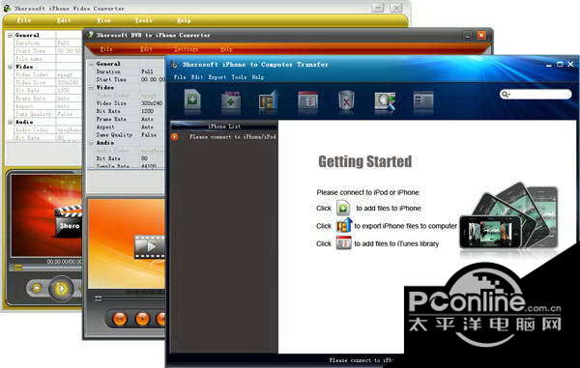Click the add folder toolbar icon

[231, 99]
